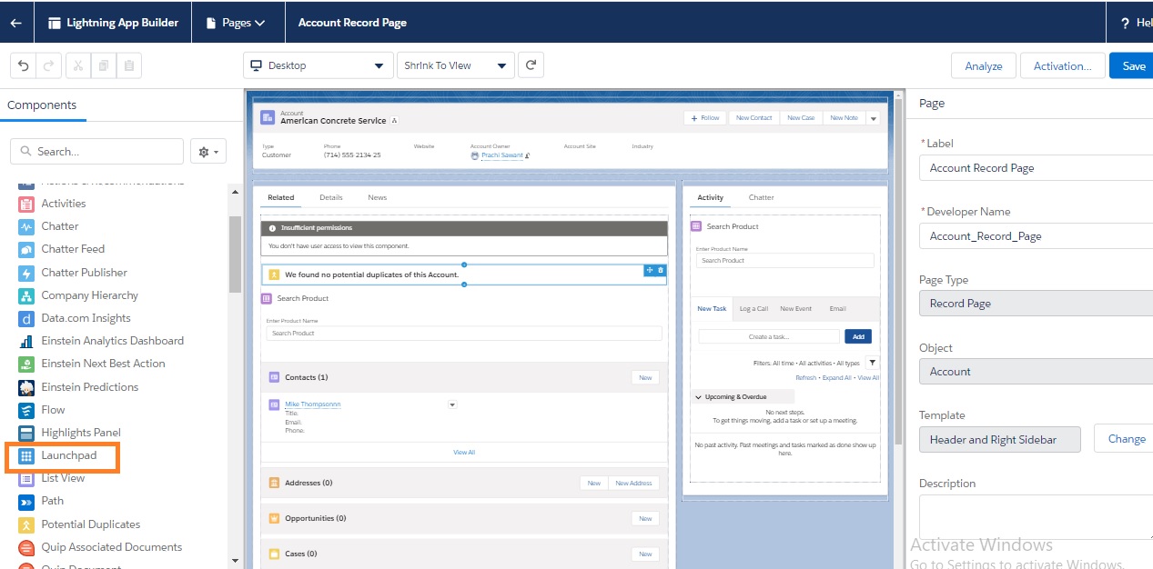The height and width of the screenshot is (569, 1153).
Task: Open Mike Thompsonnn contact row dropdown
Action: (452, 404)
